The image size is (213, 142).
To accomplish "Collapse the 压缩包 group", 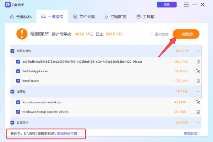I will coord(198,91).
